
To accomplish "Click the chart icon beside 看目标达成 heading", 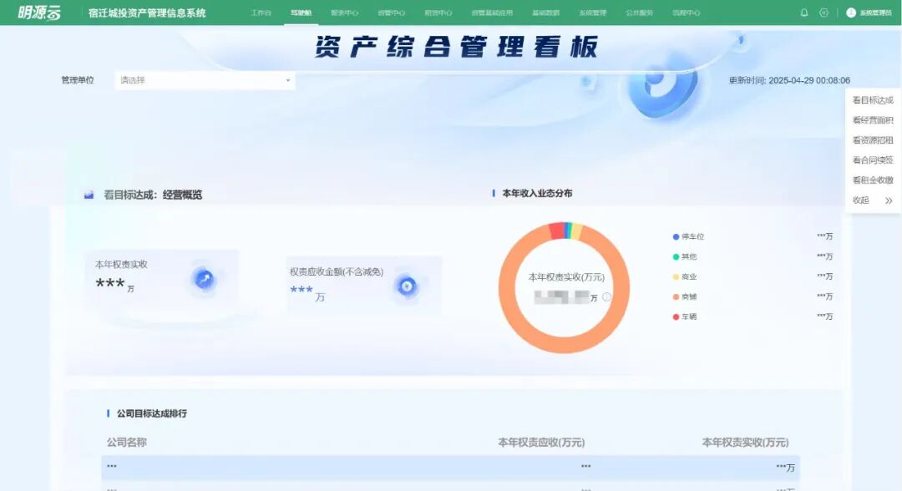I will point(89,195).
